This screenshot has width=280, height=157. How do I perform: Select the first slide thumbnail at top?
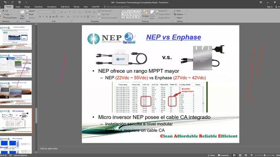[x=16, y=37]
